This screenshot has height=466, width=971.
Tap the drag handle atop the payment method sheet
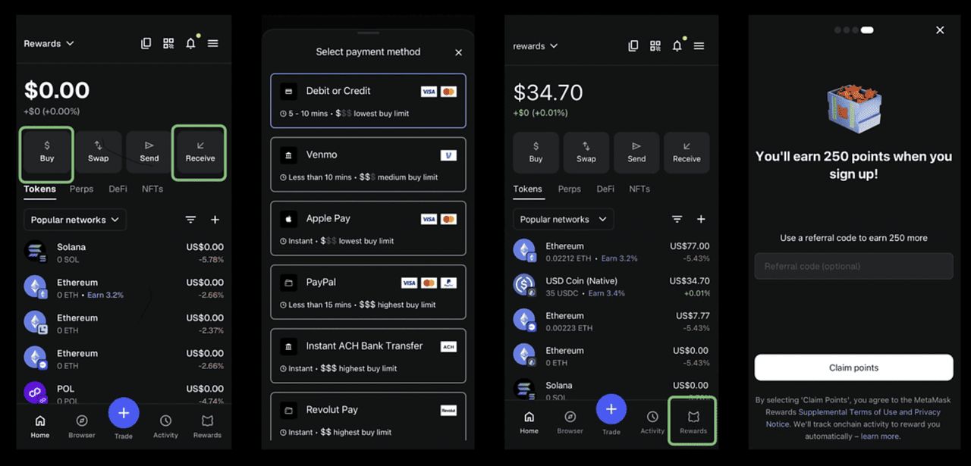pos(368,33)
